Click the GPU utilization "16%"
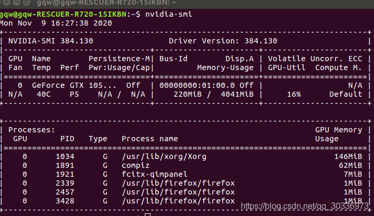This screenshot has width=374, height=216. tap(294, 95)
